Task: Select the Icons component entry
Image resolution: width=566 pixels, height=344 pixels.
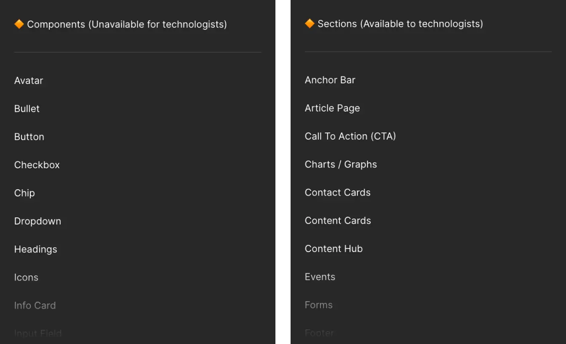Action: 26,278
